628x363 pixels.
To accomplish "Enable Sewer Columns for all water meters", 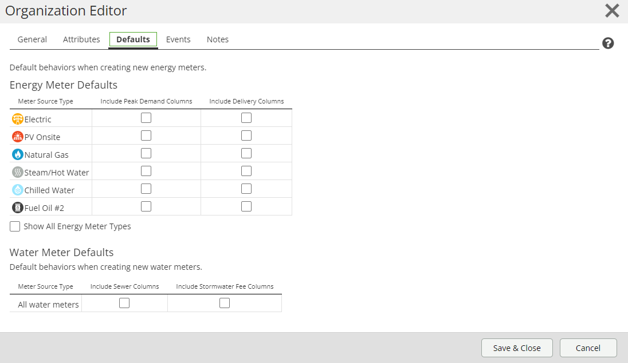I will [x=124, y=304].
